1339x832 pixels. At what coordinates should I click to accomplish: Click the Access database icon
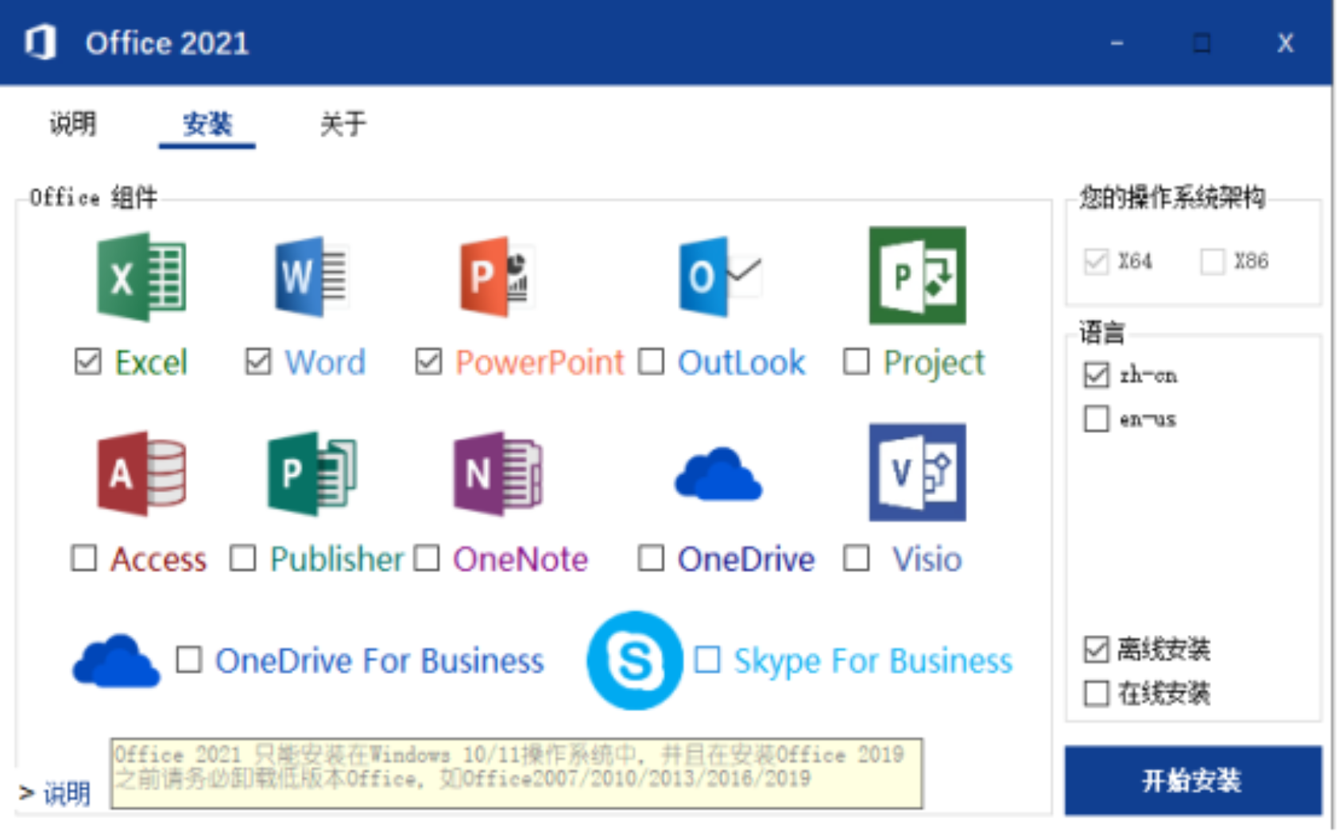[141, 474]
